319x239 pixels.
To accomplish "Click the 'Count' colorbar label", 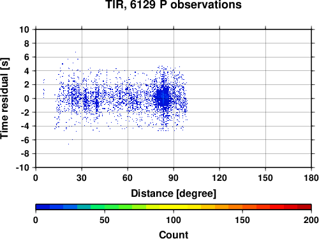I will tap(174, 235).
